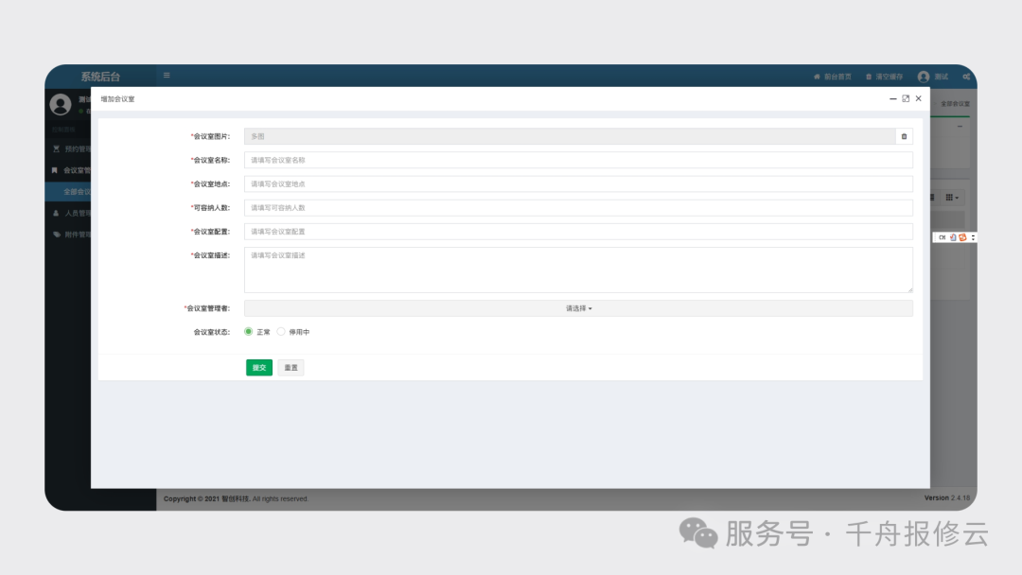Click the trash icon beside the image field
This screenshot has height=575, width=1022.
click(904, 136)
